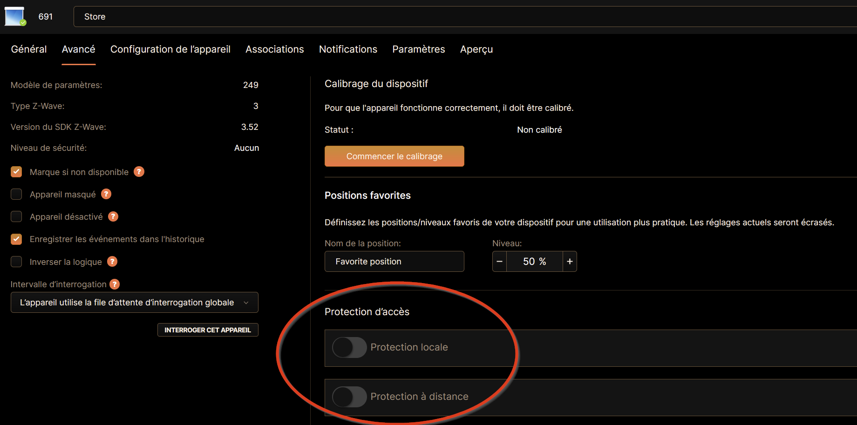Open help icon next to Inverser la logique
Image resolution: width=857 pixels, height=425 pixels.
tap(112, 262)
